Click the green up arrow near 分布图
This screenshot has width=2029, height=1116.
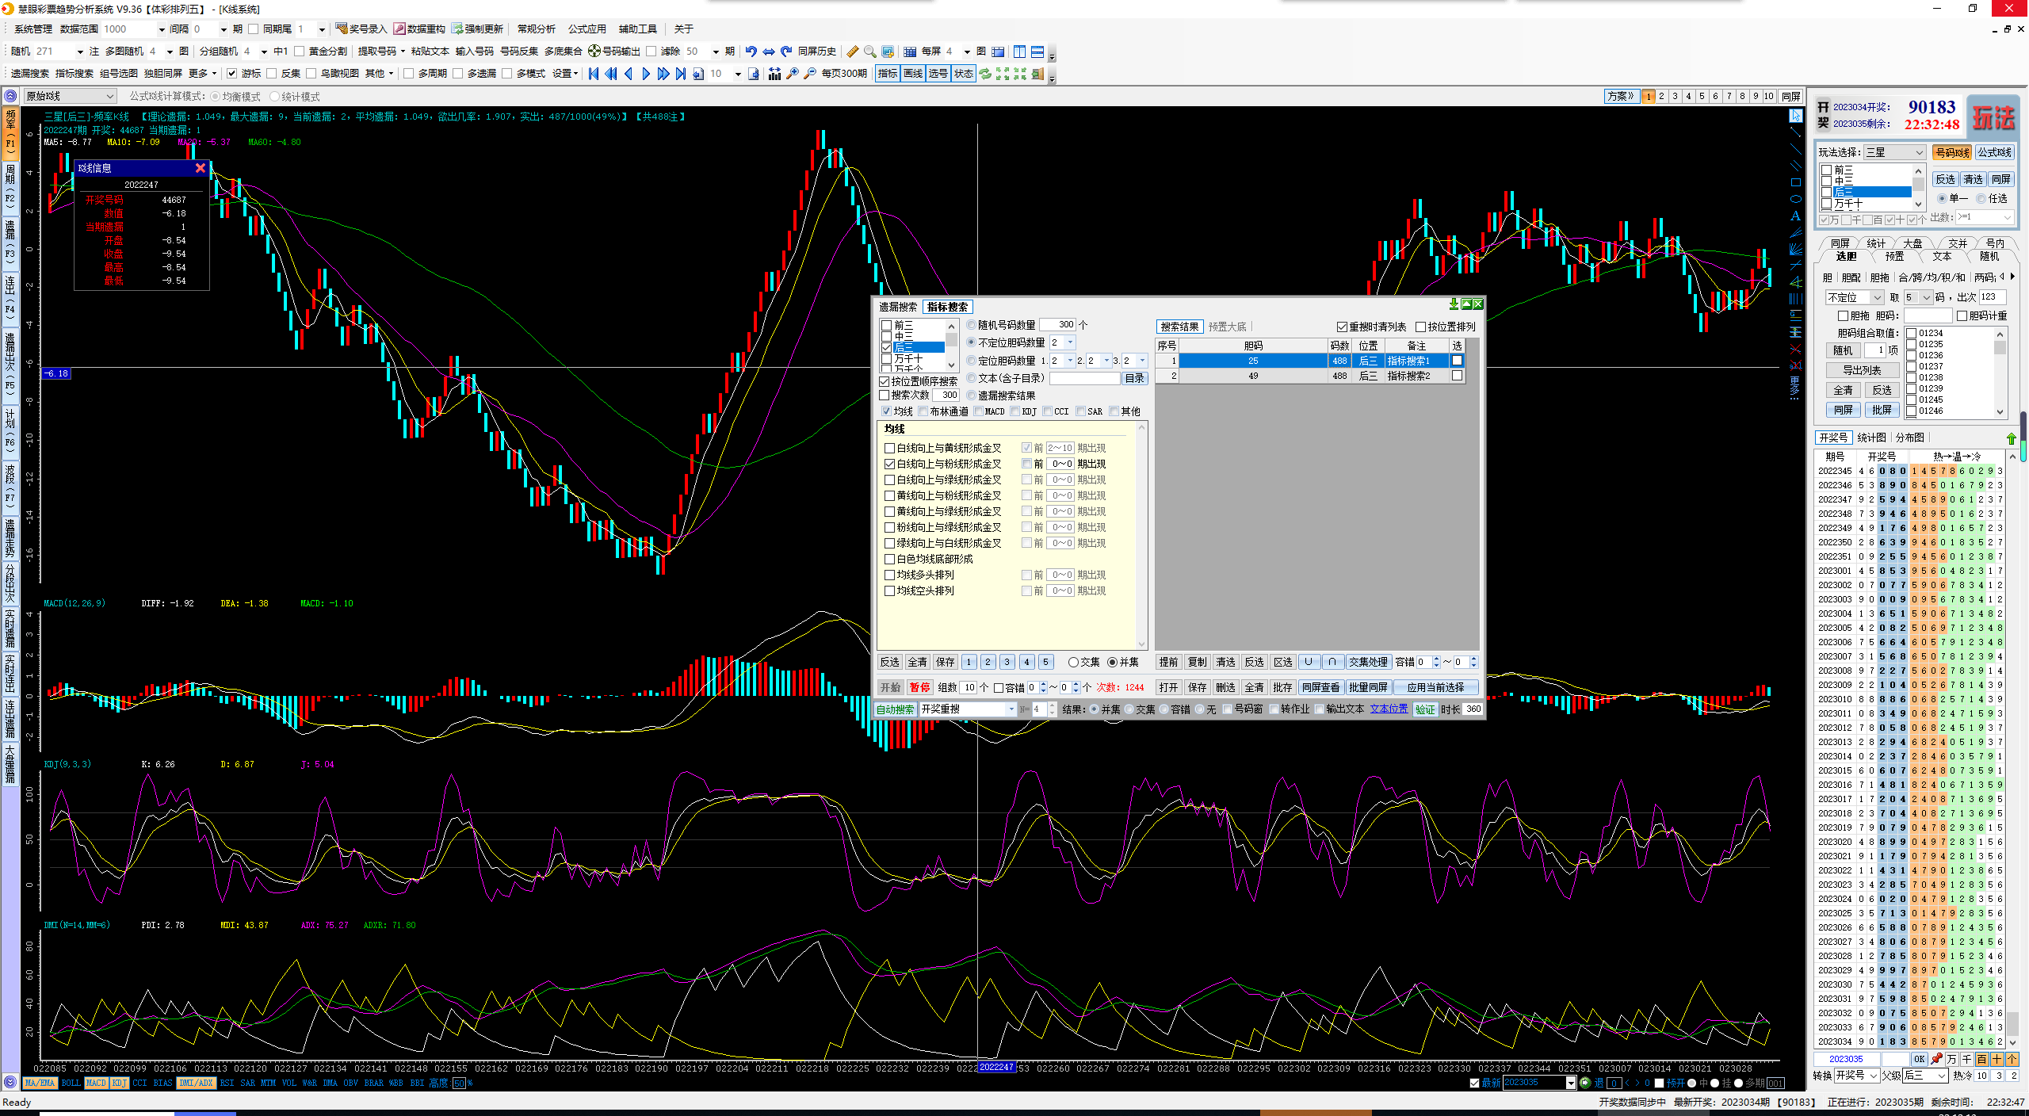pyautogui.click(x=2012, y=438)
